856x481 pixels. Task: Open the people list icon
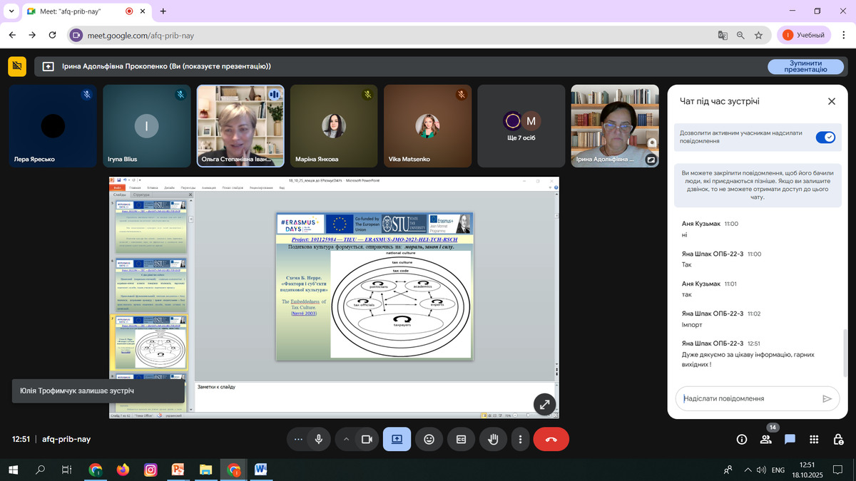[x=765, y=440]
